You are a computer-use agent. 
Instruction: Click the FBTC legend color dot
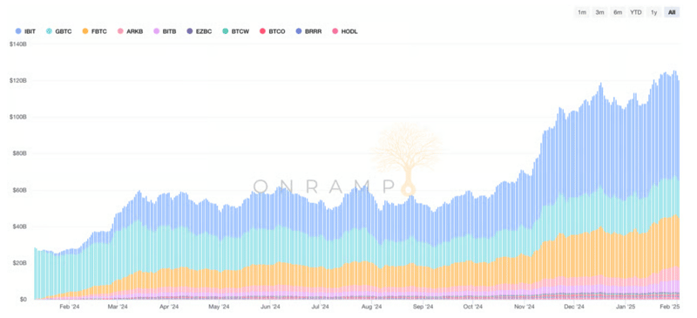pos(85,31)
